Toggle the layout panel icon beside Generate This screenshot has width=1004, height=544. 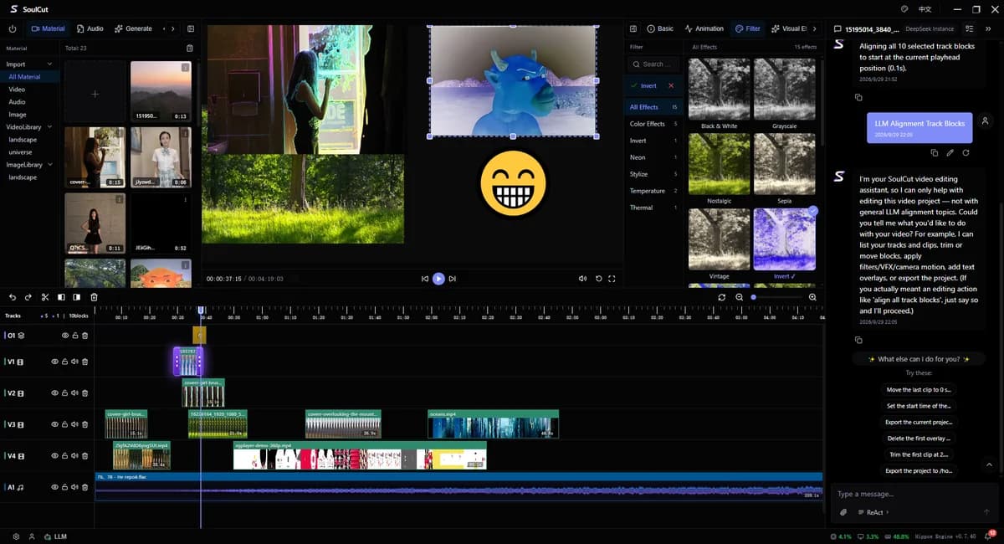click(192, 28)
